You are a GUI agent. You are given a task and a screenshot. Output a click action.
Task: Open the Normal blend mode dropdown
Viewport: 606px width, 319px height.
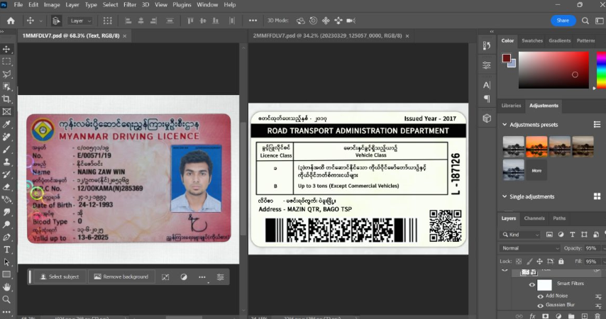point(530,248)
